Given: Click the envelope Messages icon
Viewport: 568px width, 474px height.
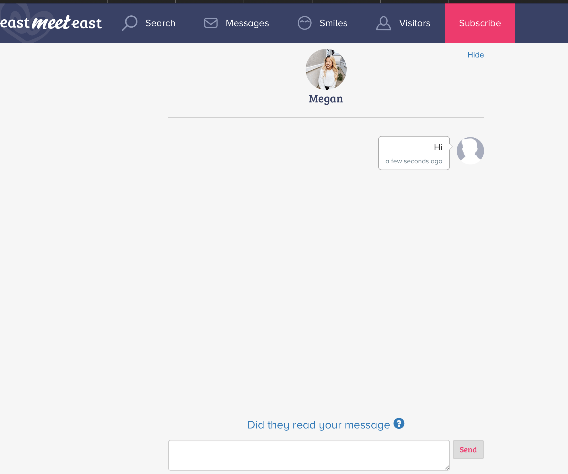Looking at the screenshot, I should tap(211, 23).
